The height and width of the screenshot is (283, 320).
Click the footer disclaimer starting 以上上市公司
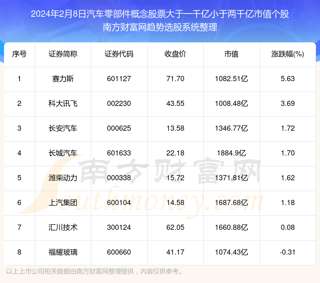94,271
